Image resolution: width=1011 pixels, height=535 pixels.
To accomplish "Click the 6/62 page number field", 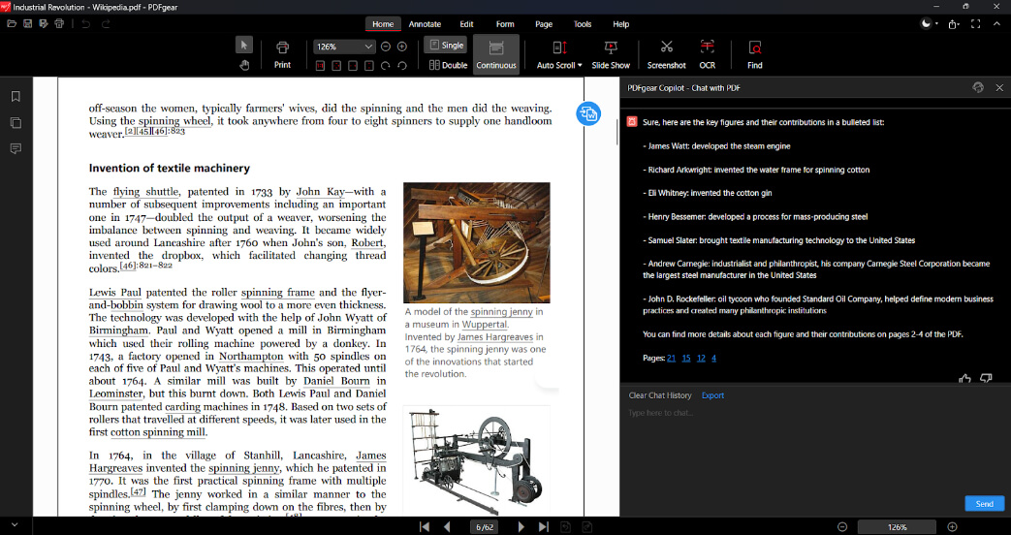I will click(x=485, y=526).
